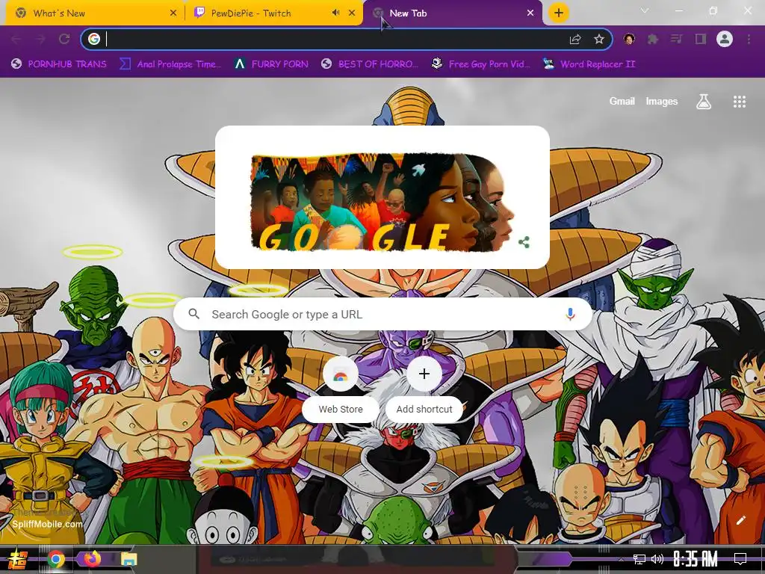Open the media controls icon
Viewport: 765px width, 574px height.
677,39
